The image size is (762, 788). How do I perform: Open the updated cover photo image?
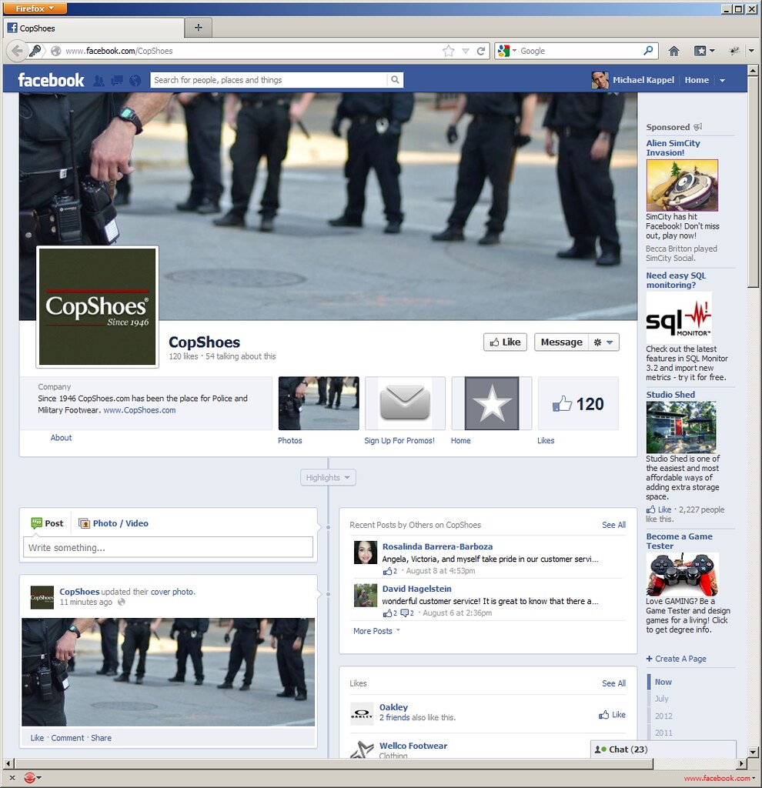[168, 672]
